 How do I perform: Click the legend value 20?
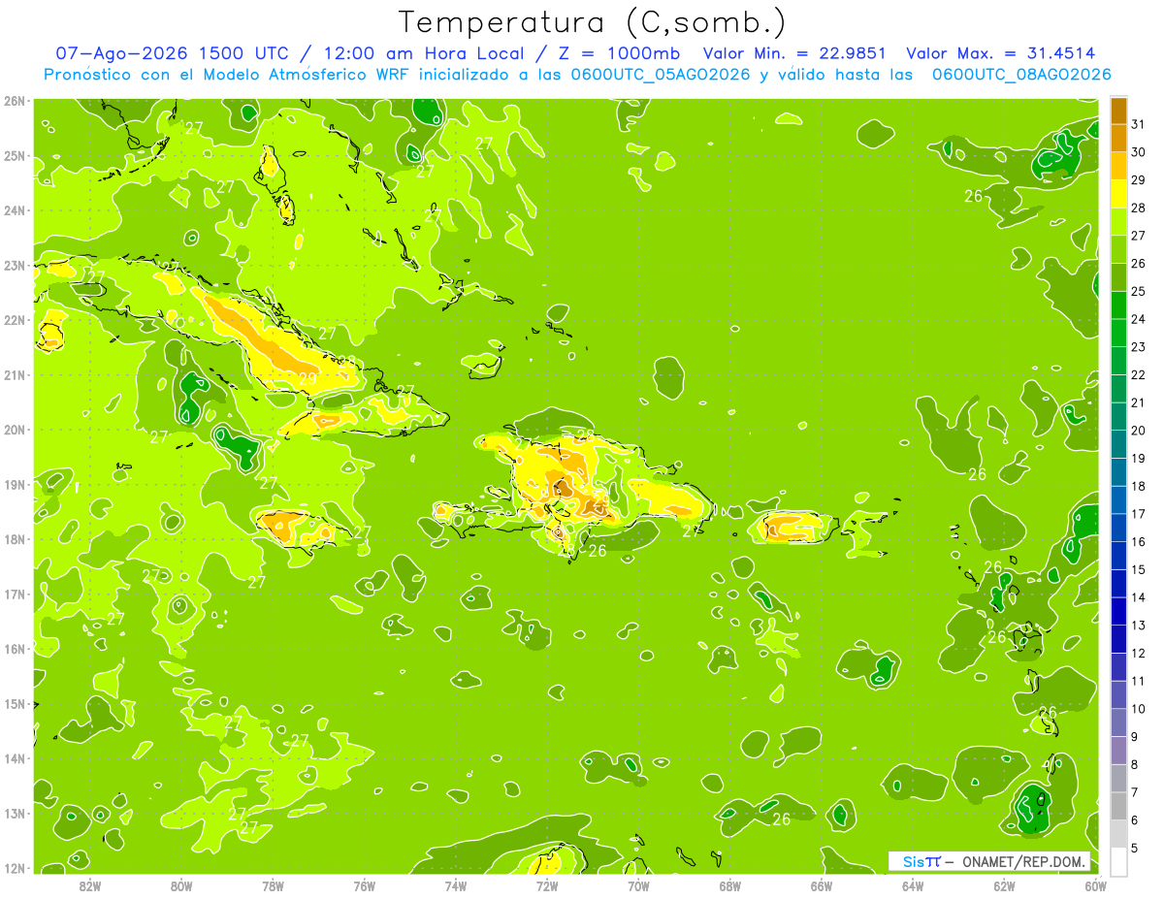coord(1139,431)
